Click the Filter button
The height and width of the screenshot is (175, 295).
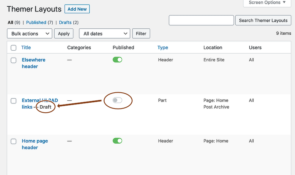141,34
